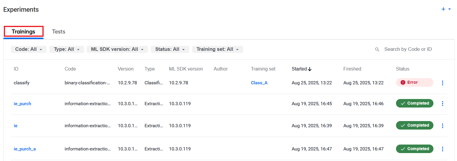Select the Trainings tab

[x=24, y=31]
